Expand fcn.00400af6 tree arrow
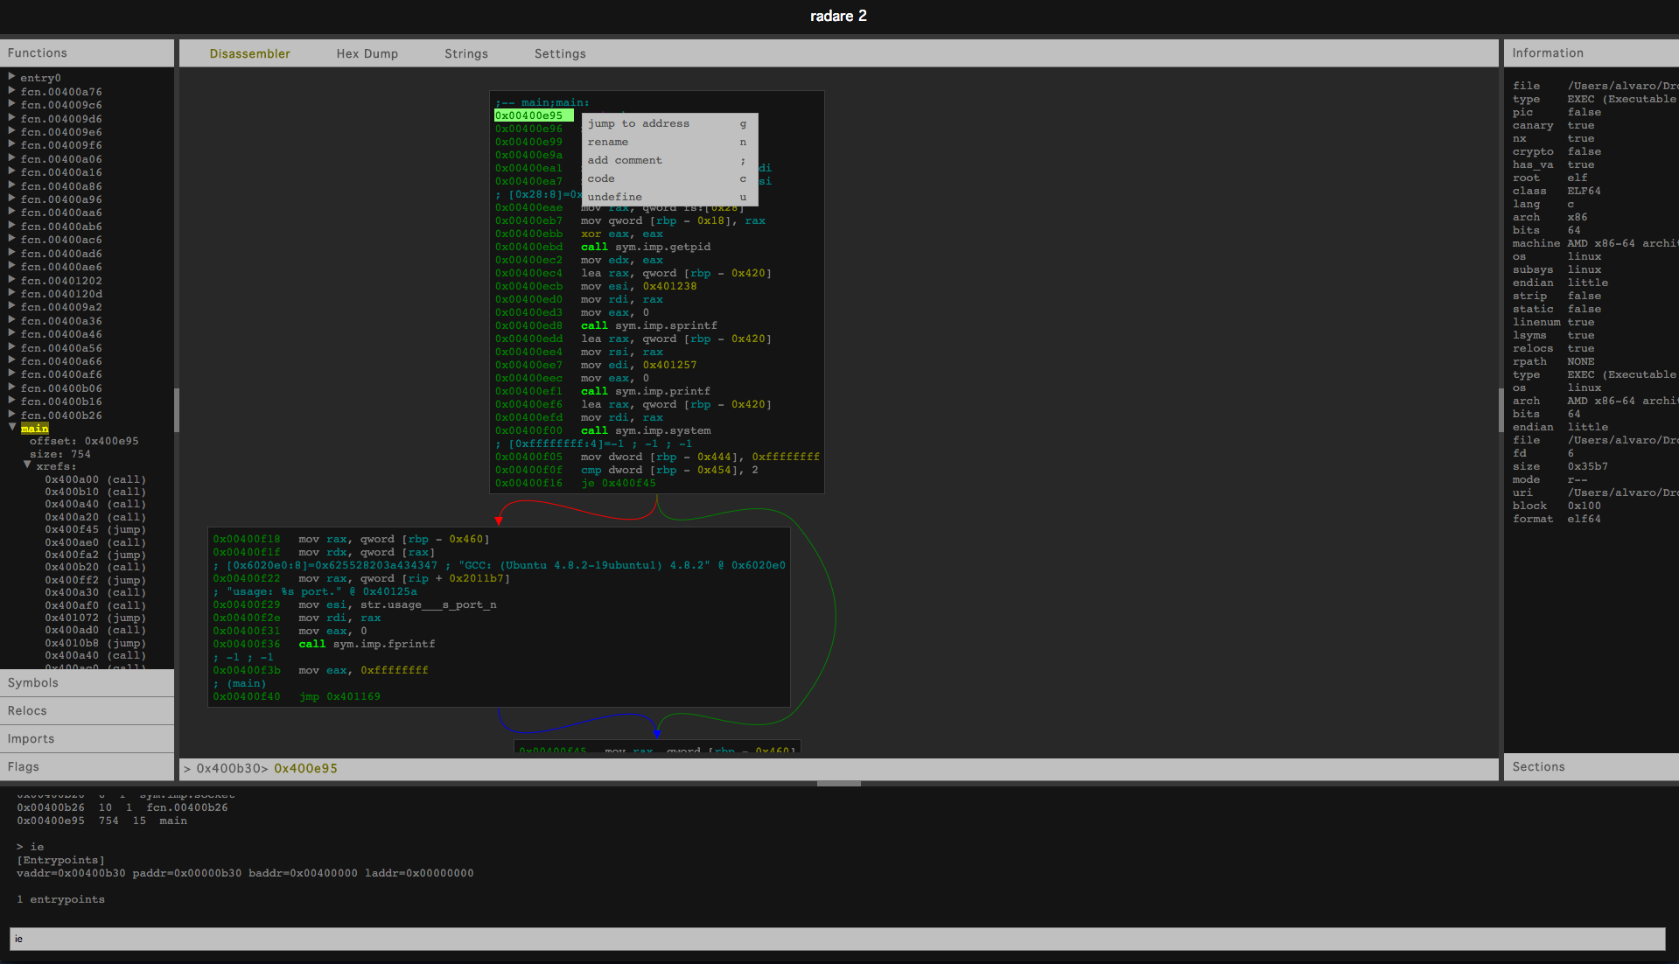The image size is (1679, 964). point(11,374)
